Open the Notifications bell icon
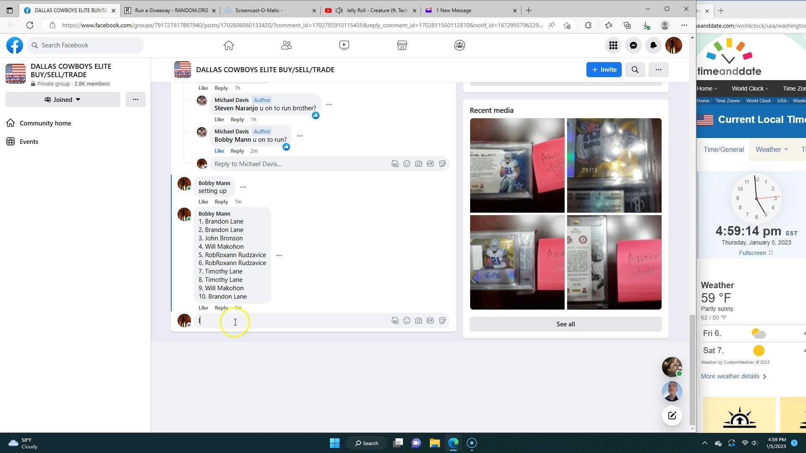This screenshot has width=806, height=453. pyautogui.click(x=653, y=45)
